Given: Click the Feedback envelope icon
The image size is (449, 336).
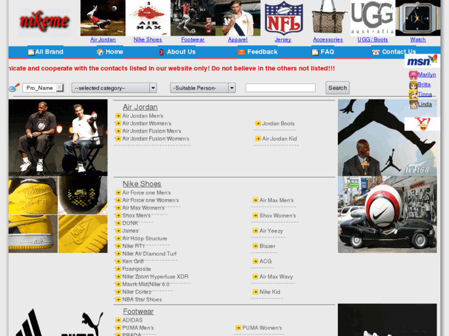Looking at the screenshot, I should 241,52.
